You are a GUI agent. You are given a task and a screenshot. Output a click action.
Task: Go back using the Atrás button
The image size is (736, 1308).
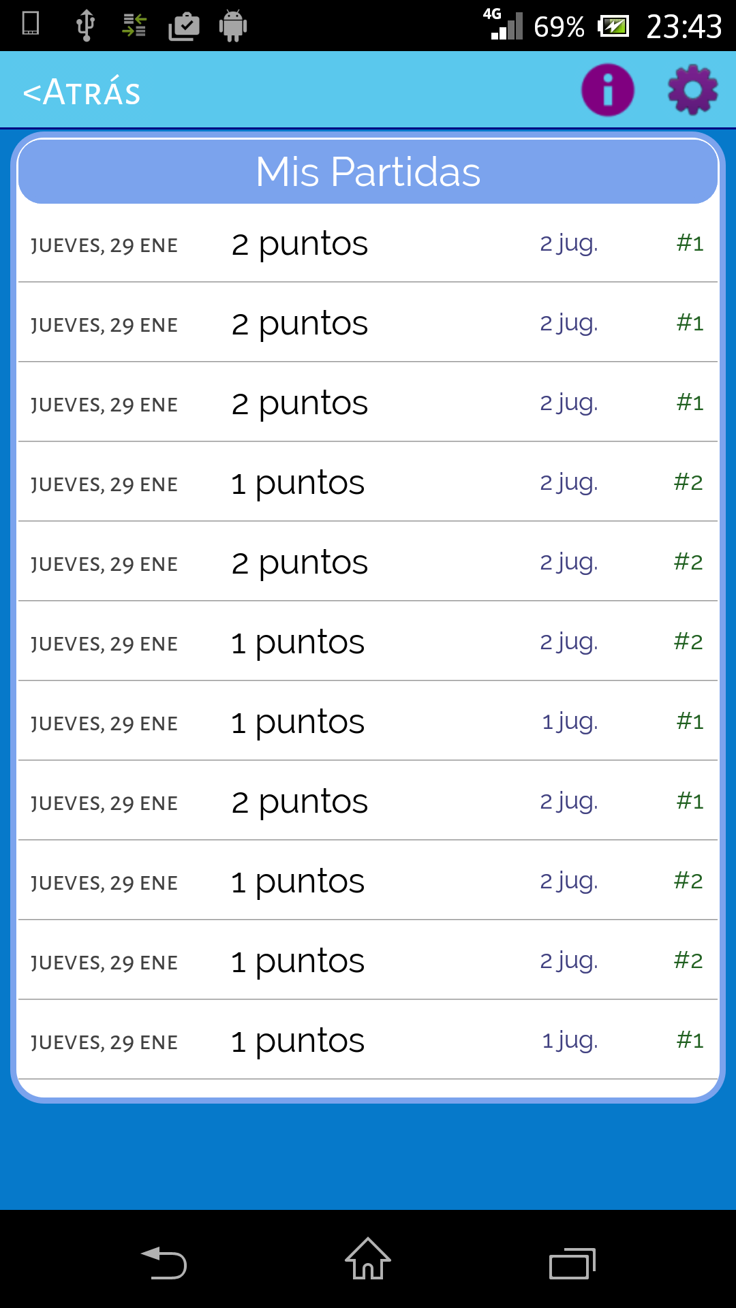coord(82,92)
